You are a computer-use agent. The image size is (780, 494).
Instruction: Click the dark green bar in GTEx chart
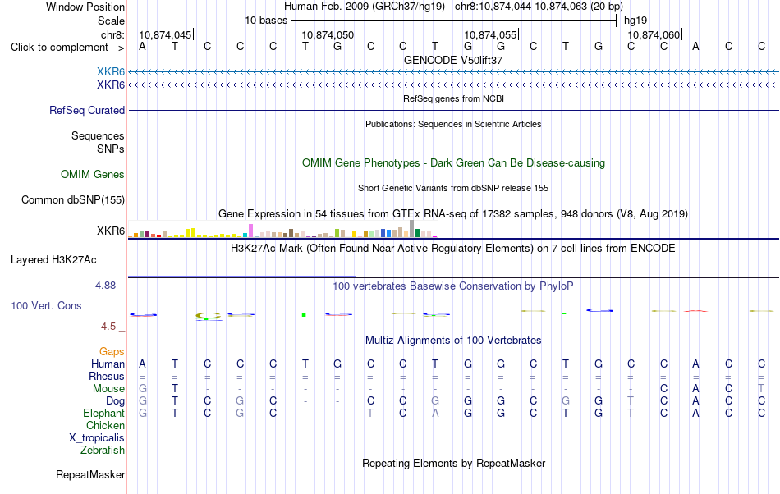417,233
